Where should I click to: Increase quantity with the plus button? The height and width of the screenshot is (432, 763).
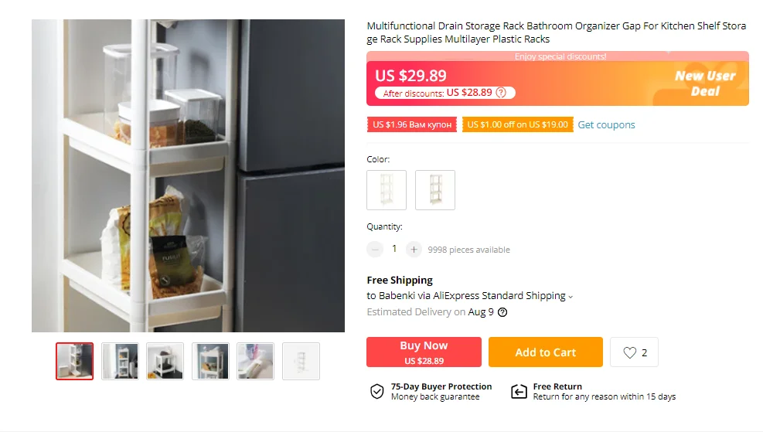[x=414, y=250]
